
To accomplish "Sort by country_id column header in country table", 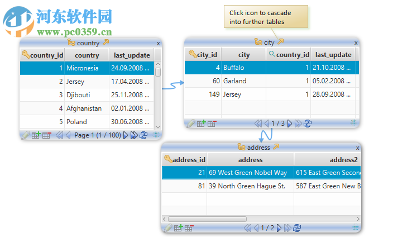I will click(42, 55).
